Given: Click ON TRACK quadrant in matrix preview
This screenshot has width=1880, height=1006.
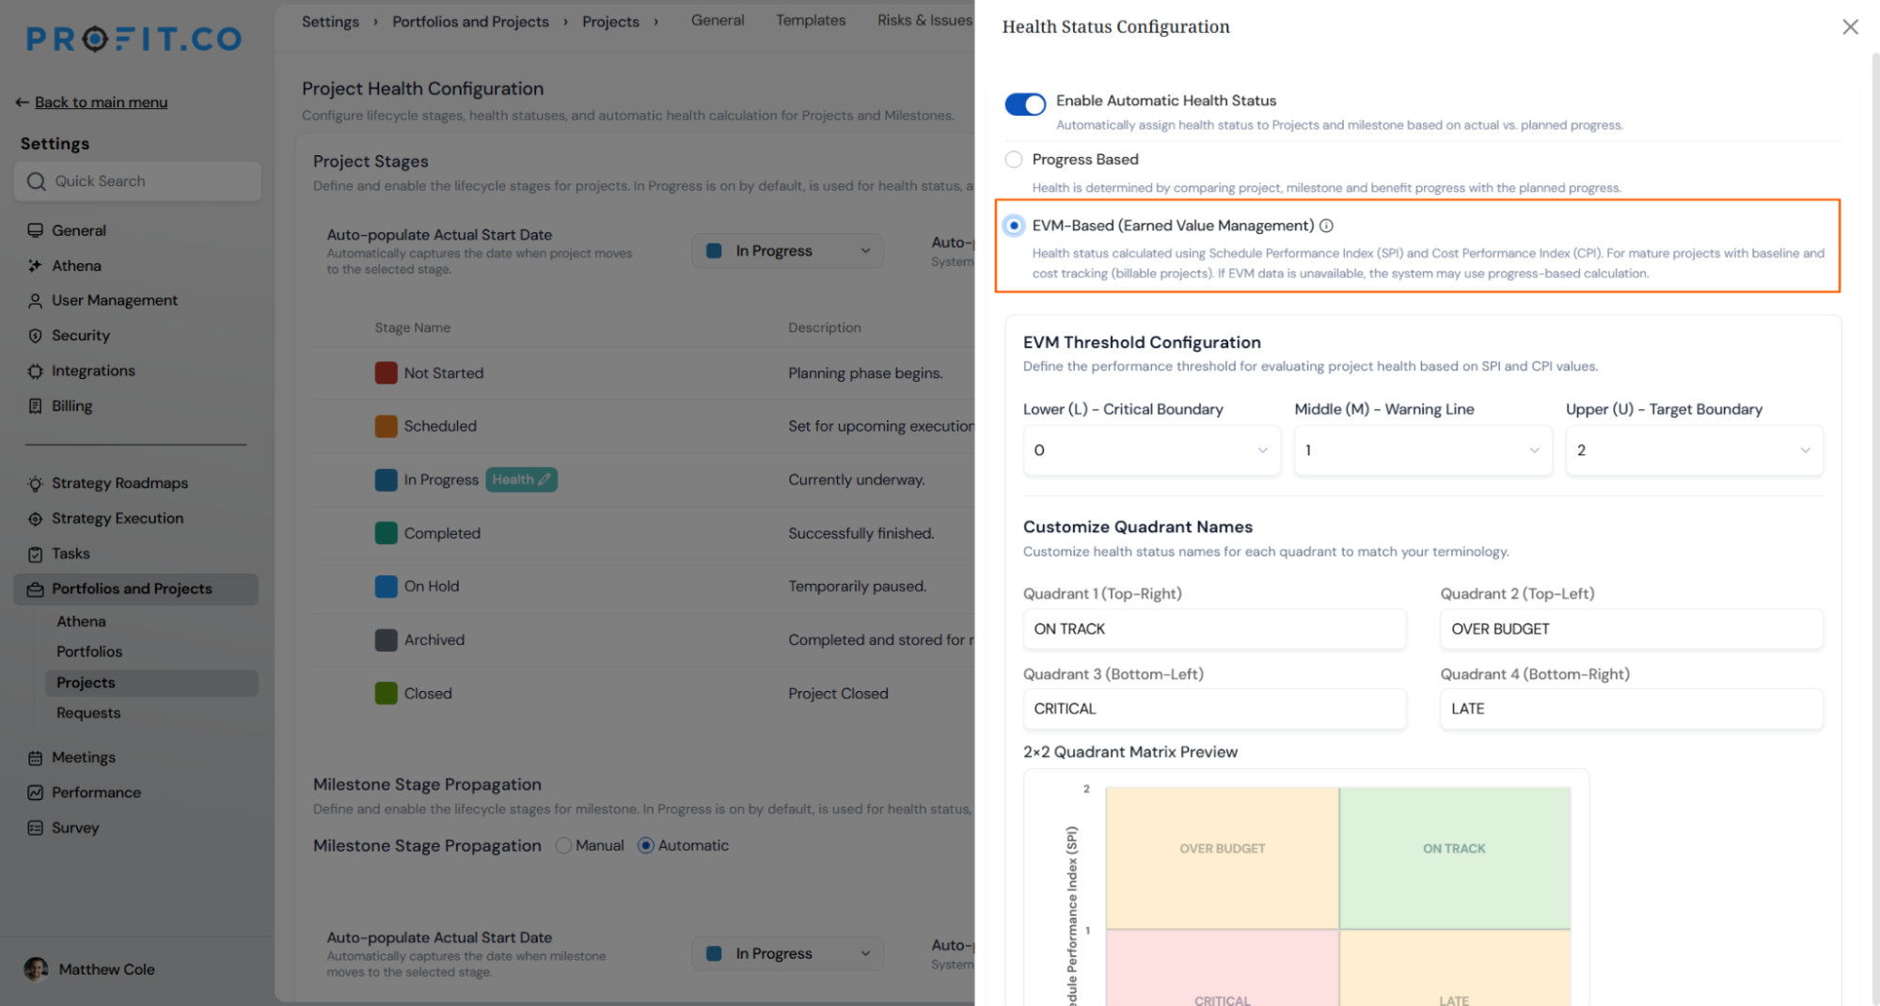Looking at the screenshot, I should 1454,857.
